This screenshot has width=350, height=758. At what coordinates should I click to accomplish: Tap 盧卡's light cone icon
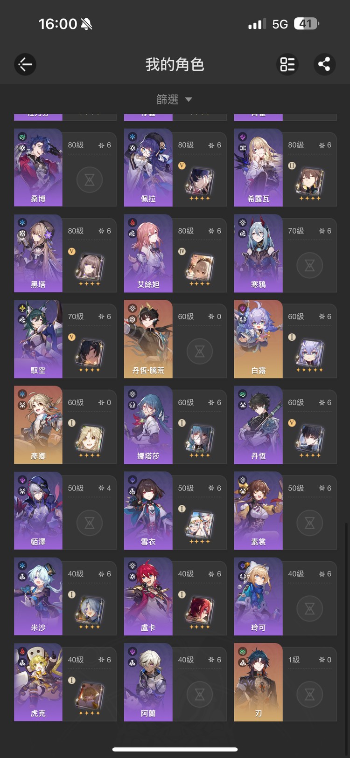click(199, 611)
